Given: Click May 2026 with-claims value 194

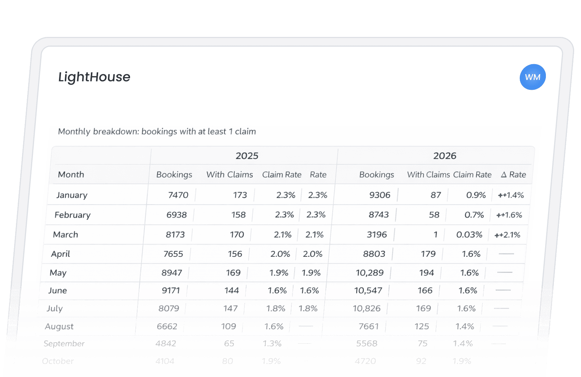Looking at the screenshot, I should pyautogui.click(x=426, y=273).
